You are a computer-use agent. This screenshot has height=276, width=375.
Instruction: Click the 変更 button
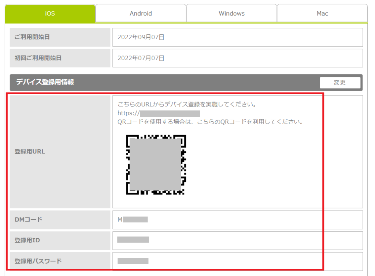point(340,82)
